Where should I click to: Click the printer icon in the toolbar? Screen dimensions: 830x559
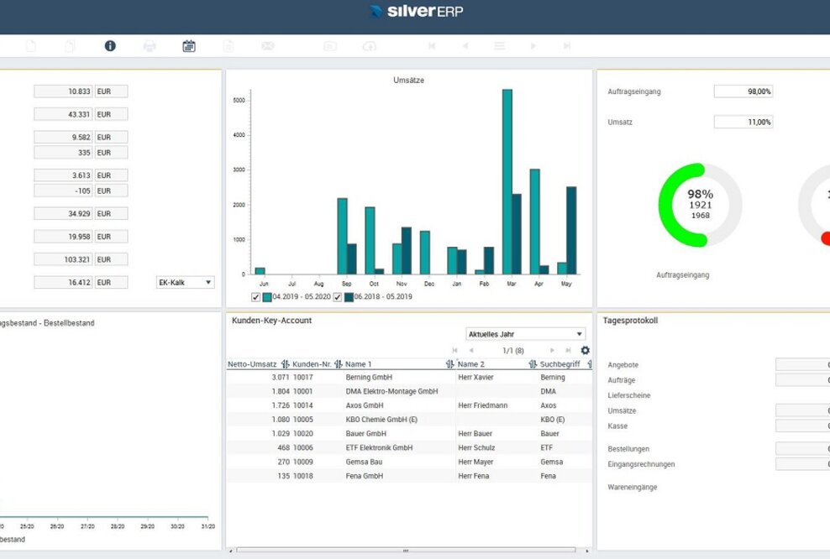[x=150, y=46]
